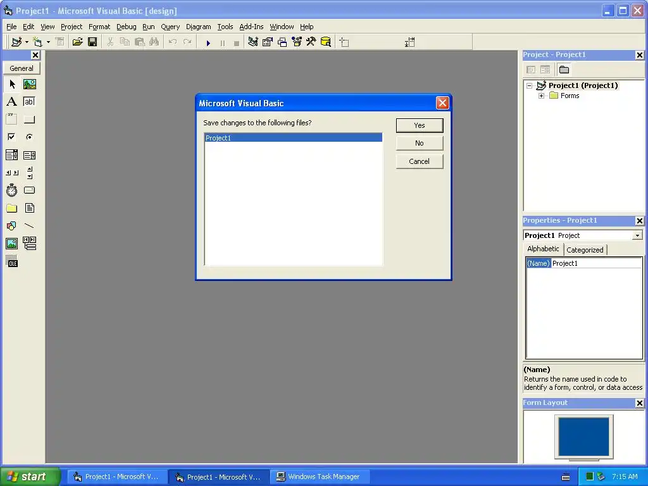Click Yes to save changes
The width and height of the screenshot is (648, 486).
(420, 125)
